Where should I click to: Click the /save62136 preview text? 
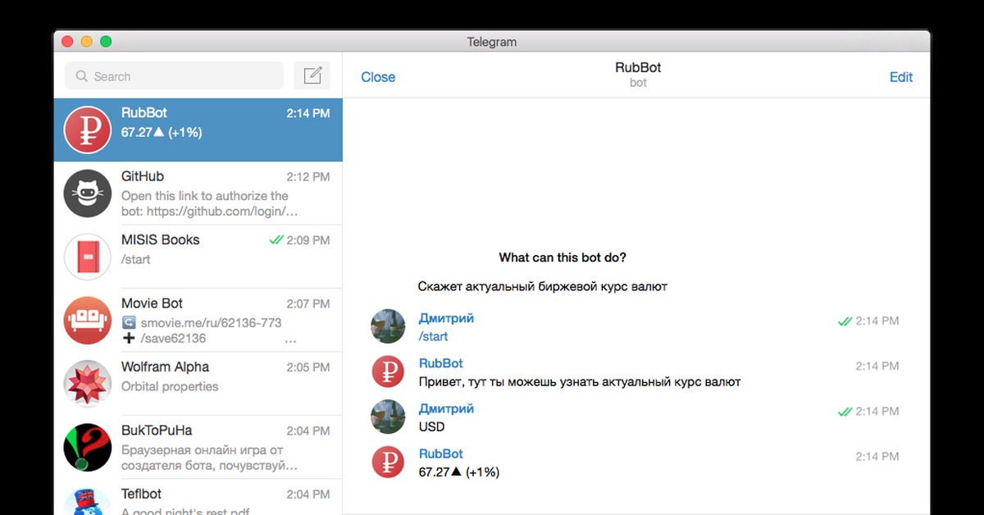pos(173,338)
